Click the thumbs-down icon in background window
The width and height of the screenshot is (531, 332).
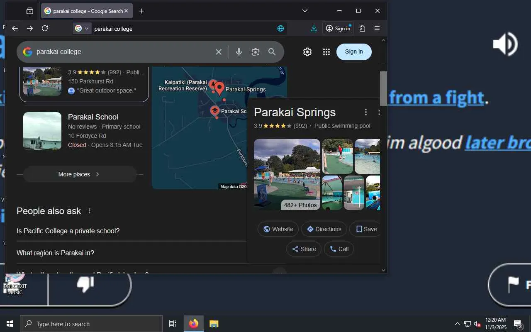pyautogui.click(x=86, y=285)
